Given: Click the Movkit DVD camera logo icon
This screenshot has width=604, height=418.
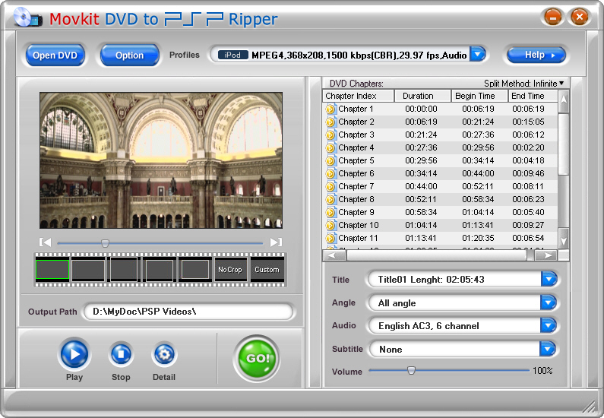Looking at the screenshot, I should [28, 17].
